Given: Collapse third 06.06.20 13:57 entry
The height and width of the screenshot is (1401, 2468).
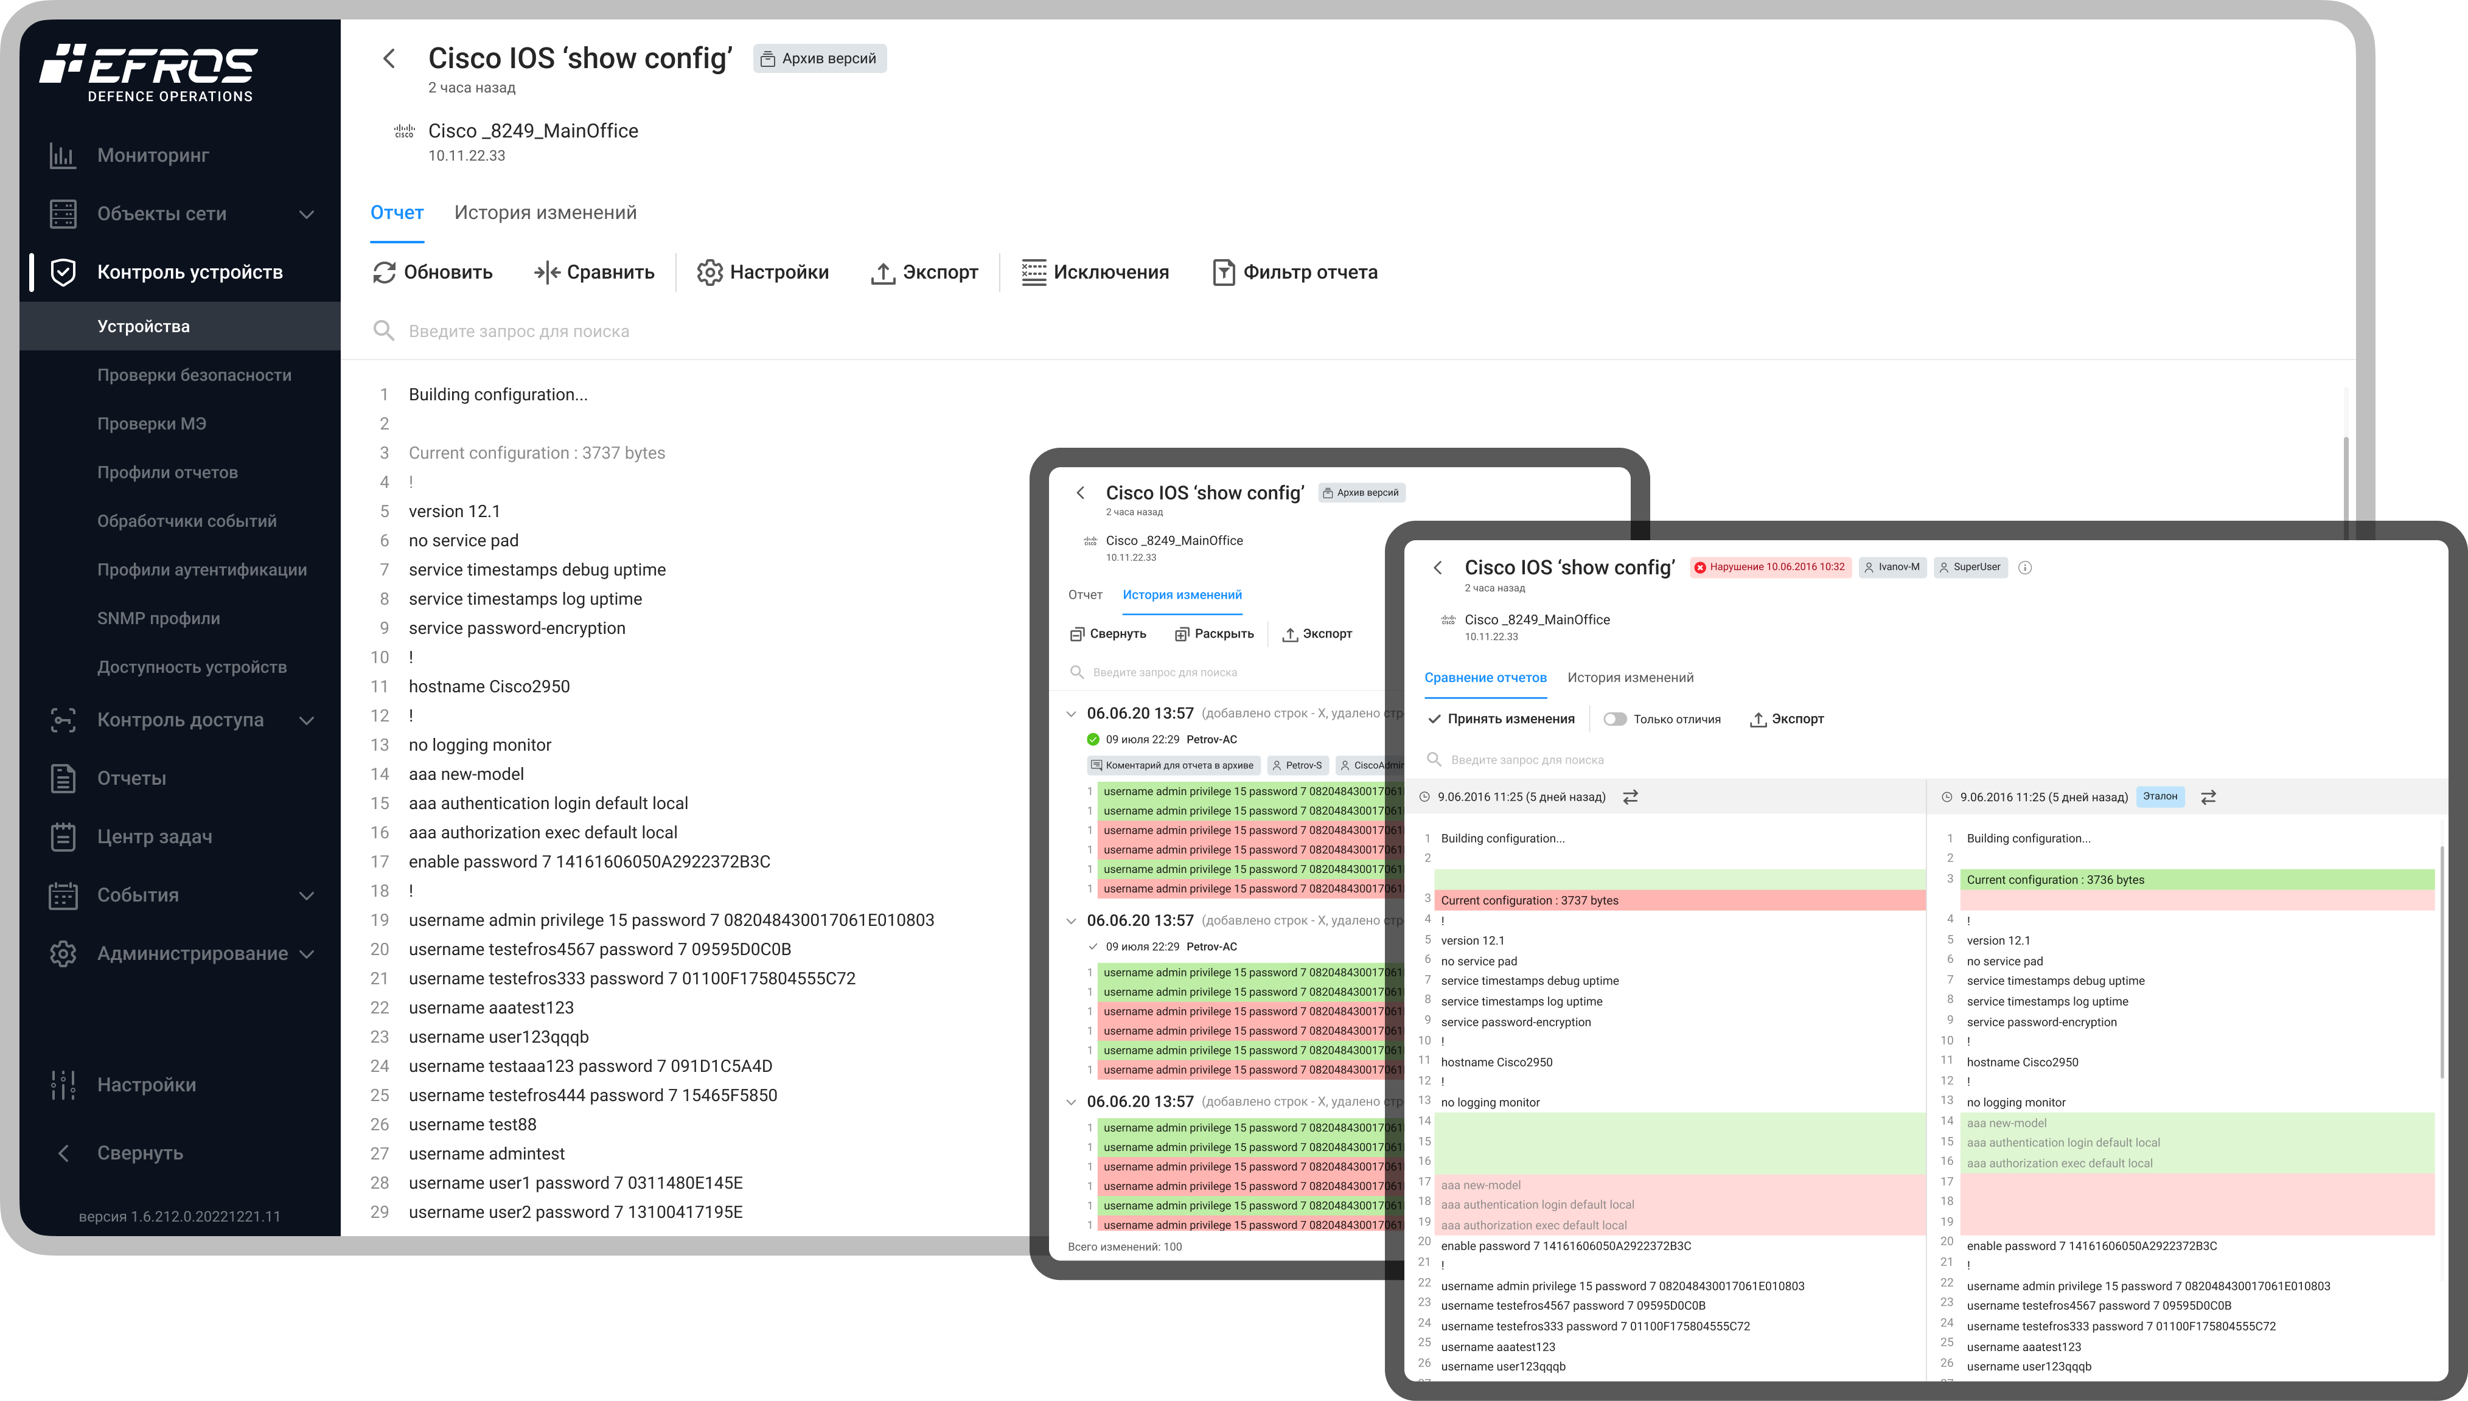Looking at the screenshot, I should [1071, 1102].
